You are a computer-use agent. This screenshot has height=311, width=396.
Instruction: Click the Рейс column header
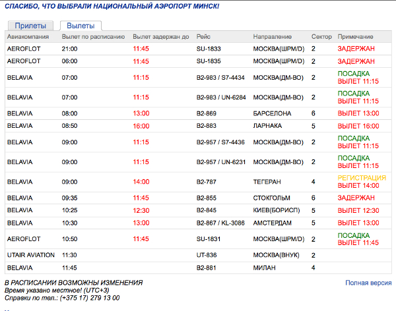[x=203, y=37]
